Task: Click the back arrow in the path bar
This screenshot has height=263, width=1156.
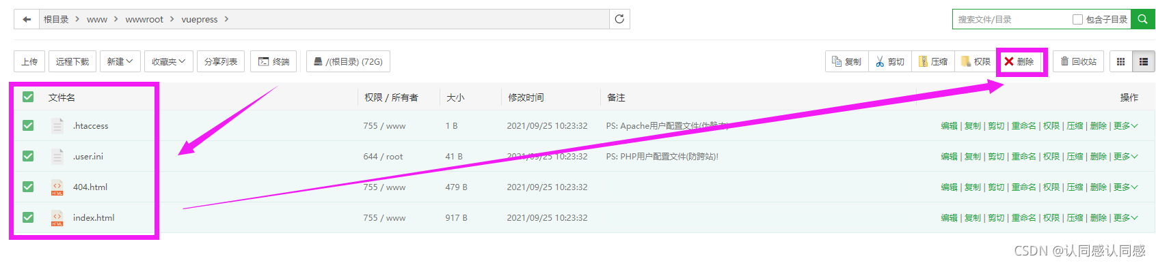Action: tap(27, 19)
